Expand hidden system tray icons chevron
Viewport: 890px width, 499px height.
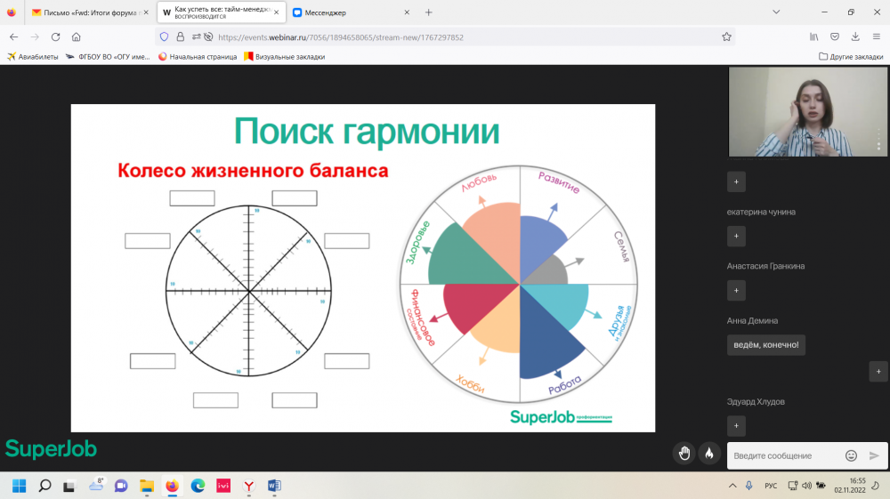[732, 486]
